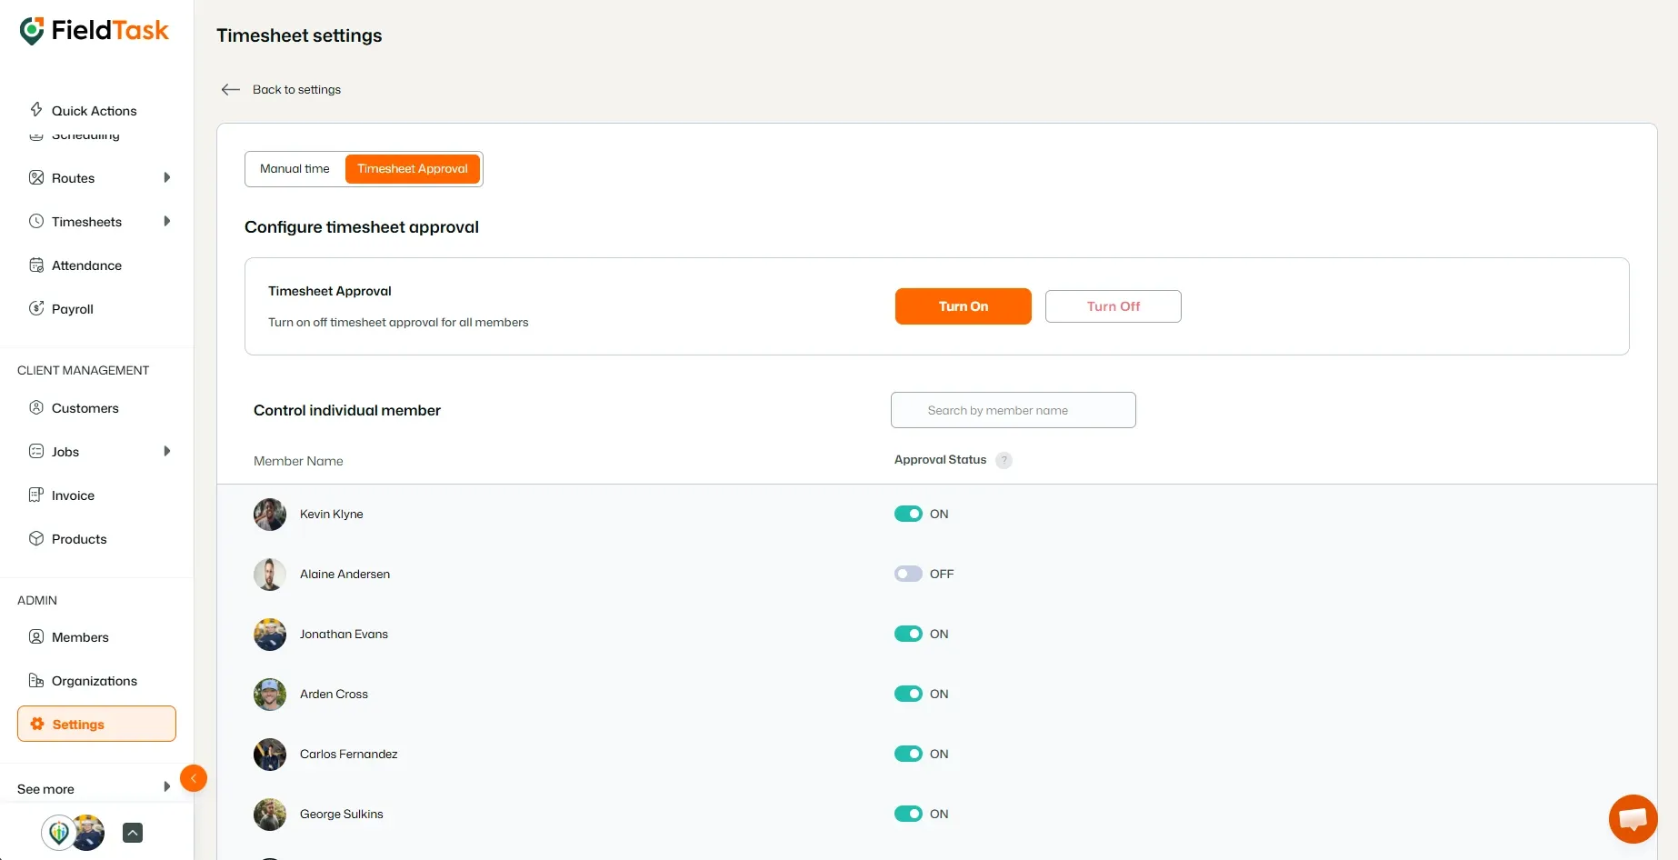Open Organizations in the sidebar
1678x860 pixels.
click(x=96, y=681)
